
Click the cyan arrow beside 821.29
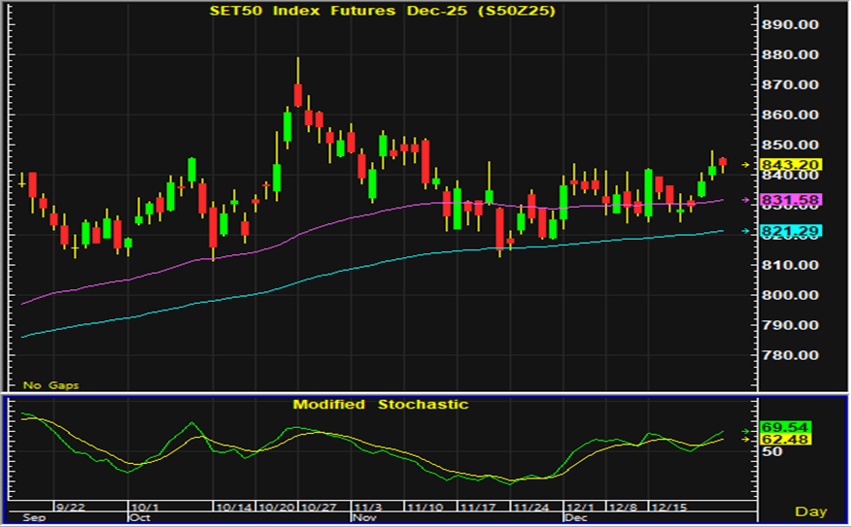point(746,231)
